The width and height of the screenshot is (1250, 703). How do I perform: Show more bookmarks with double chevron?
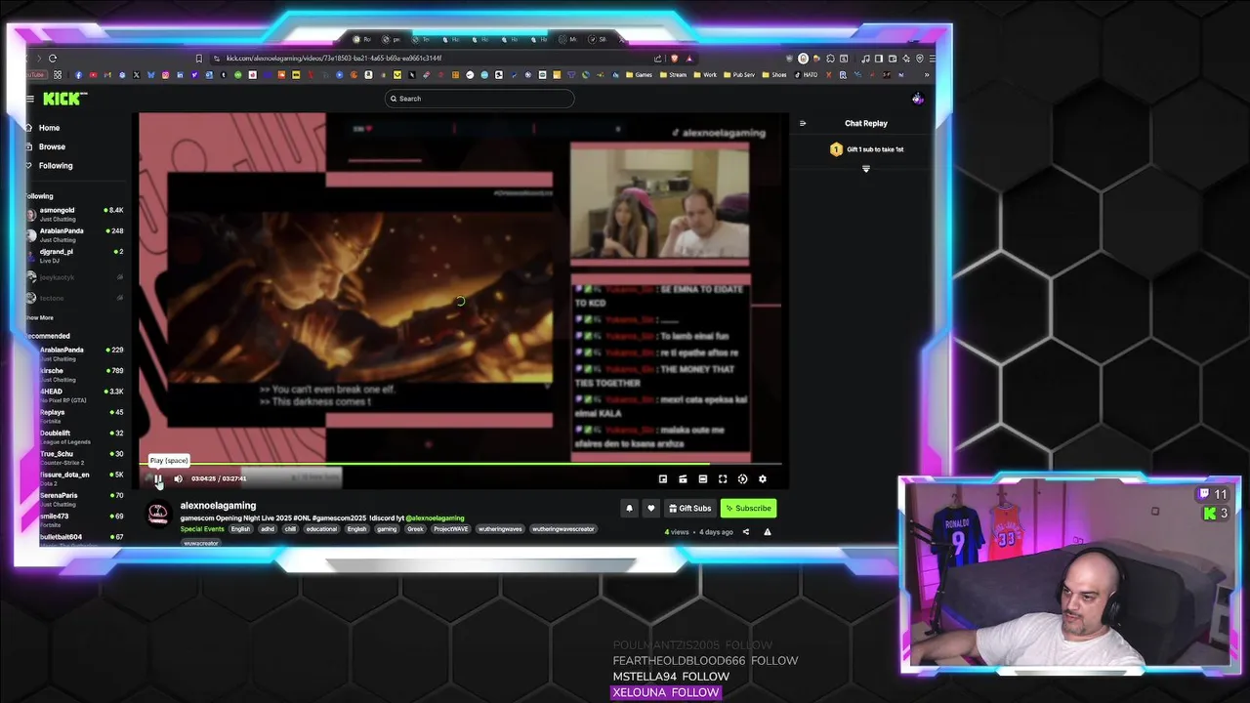click(x=926, y=75)
